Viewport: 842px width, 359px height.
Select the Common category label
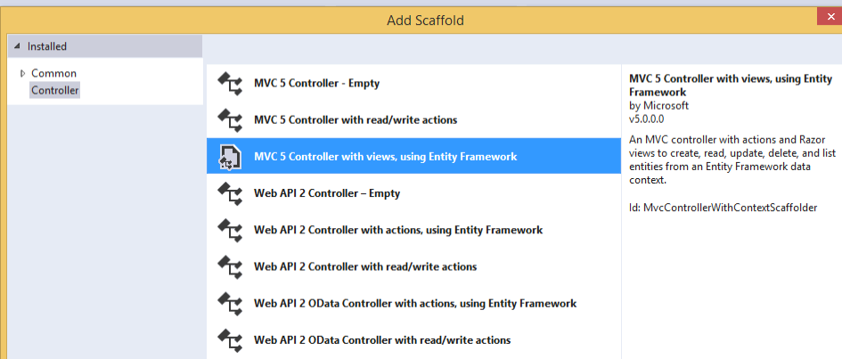(53, 73)
